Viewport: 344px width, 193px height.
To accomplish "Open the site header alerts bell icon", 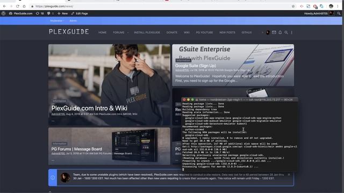I will click(280, 32).
